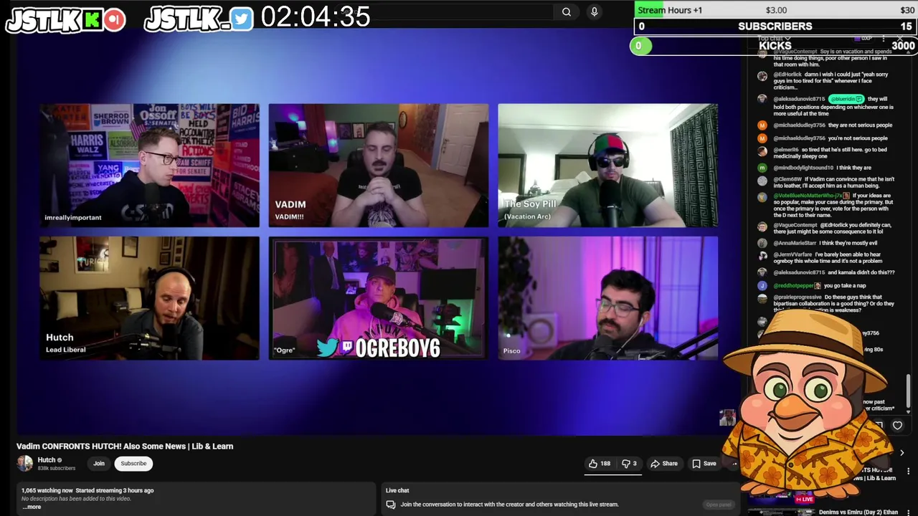Click the SUBSCRIBERS goal bar

click(775, 27)
